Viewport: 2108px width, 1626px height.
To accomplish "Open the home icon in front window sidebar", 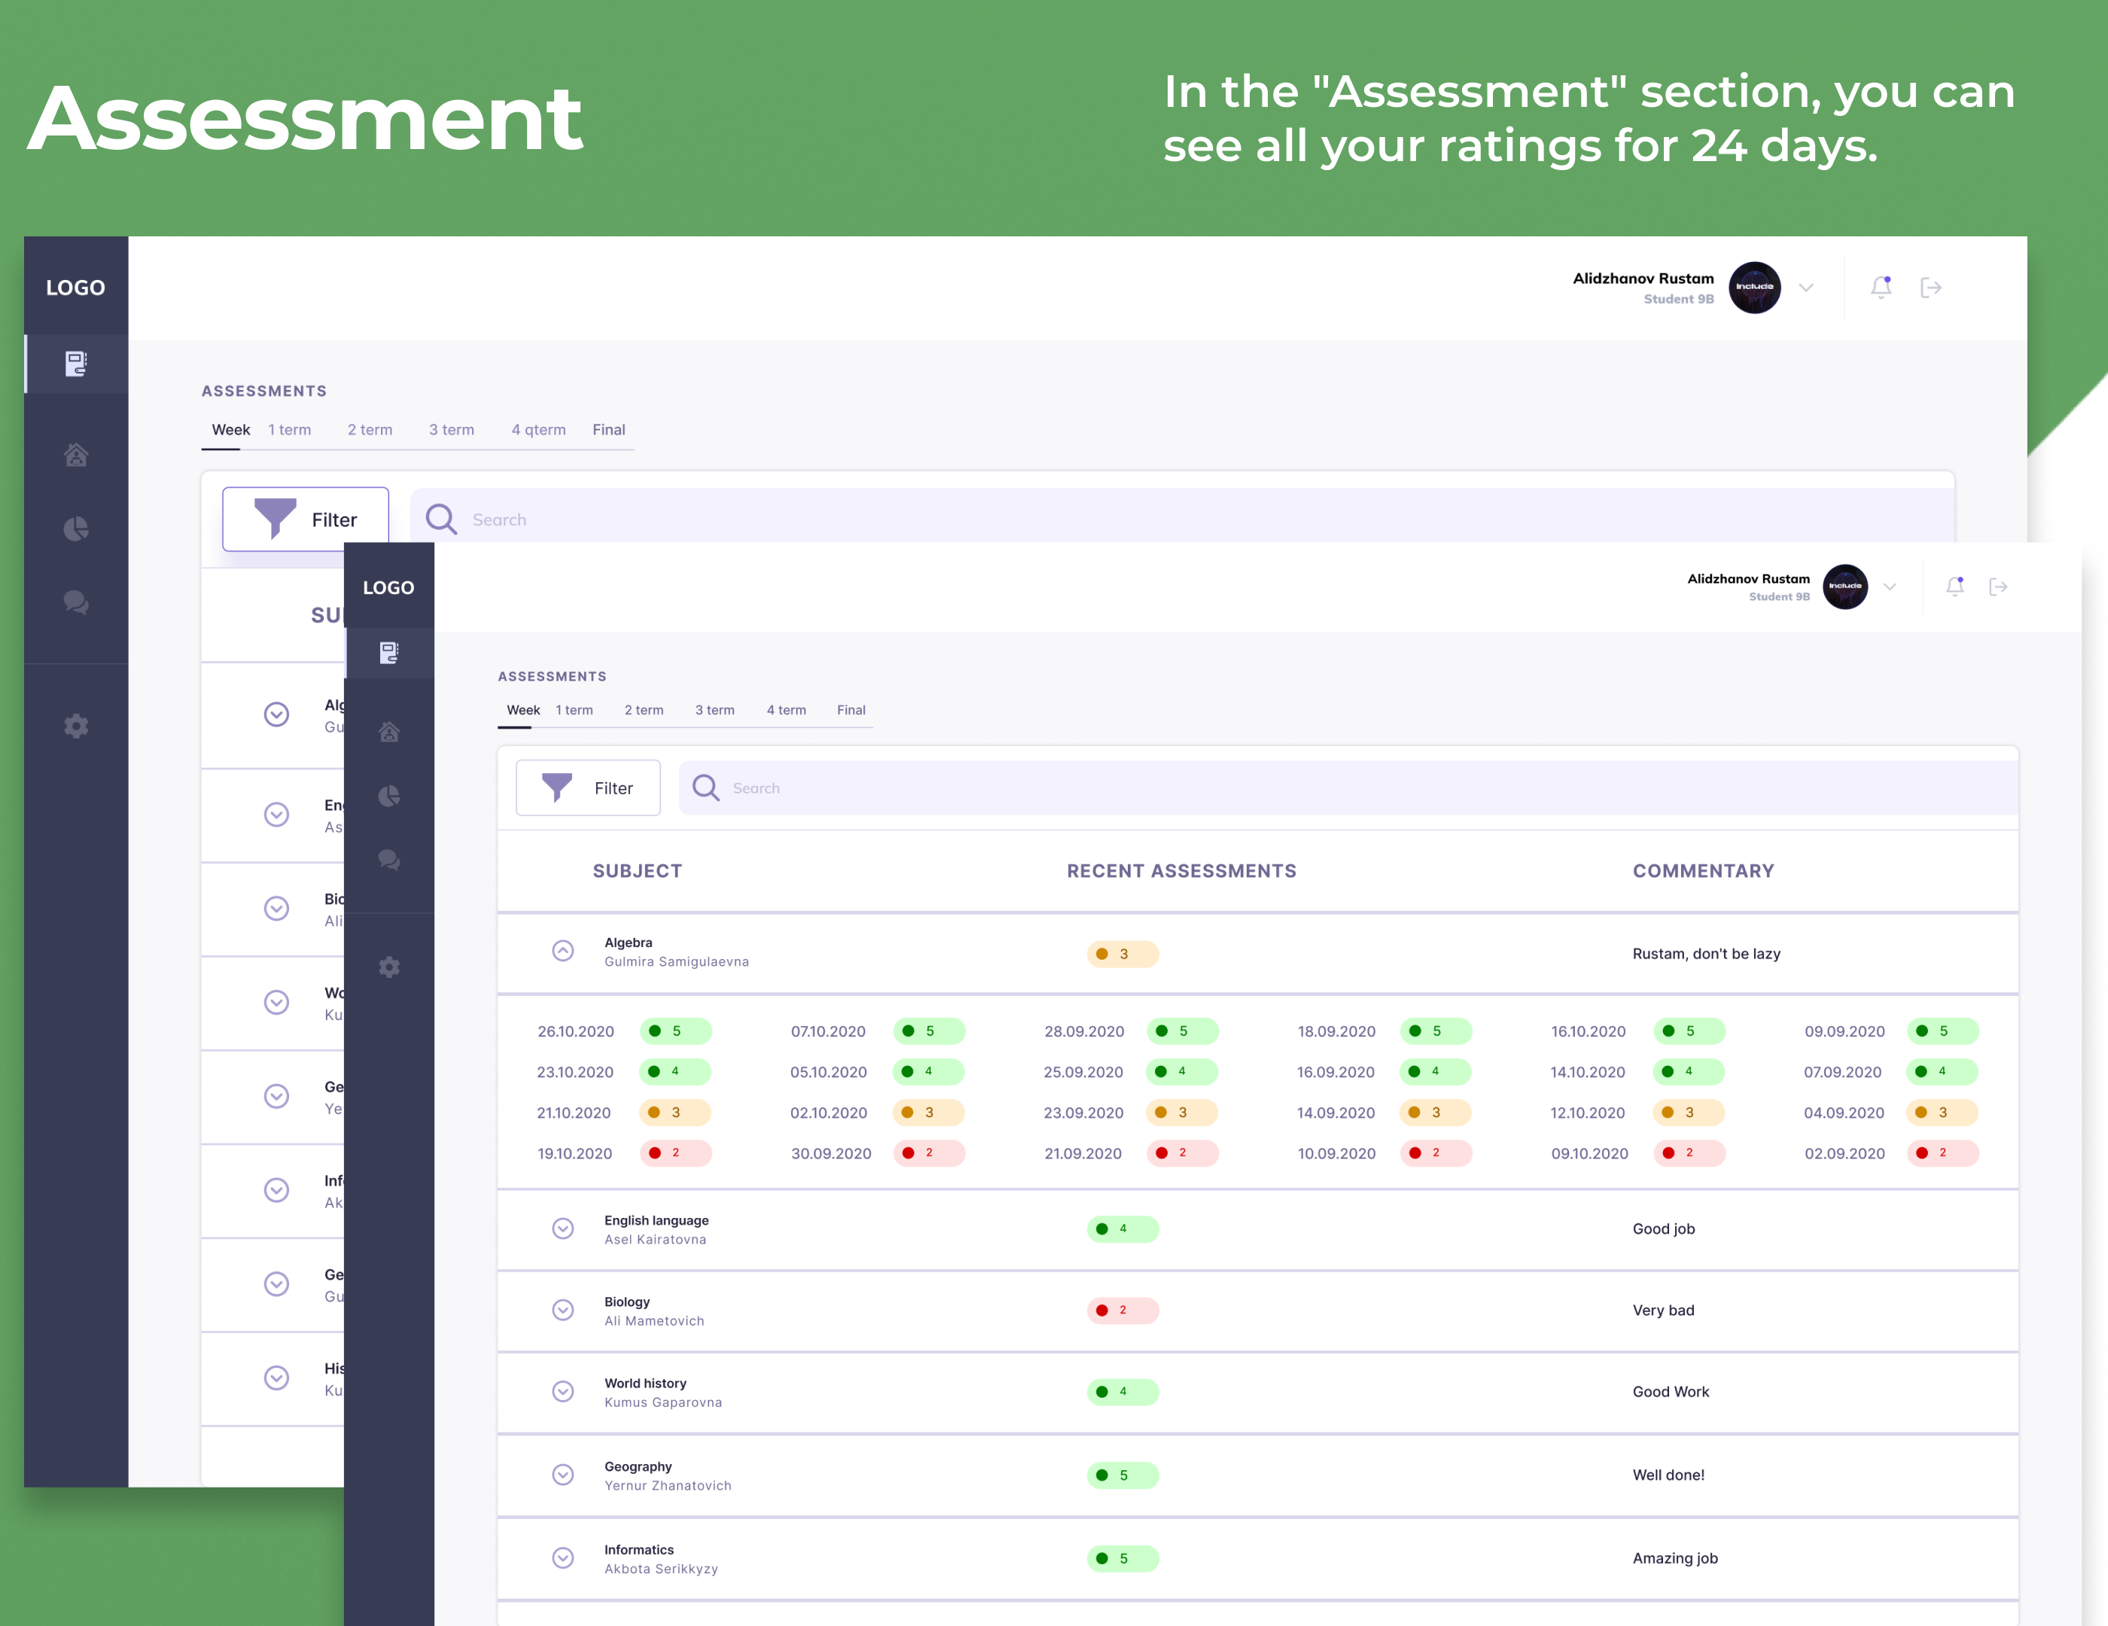I will [389, 732].
